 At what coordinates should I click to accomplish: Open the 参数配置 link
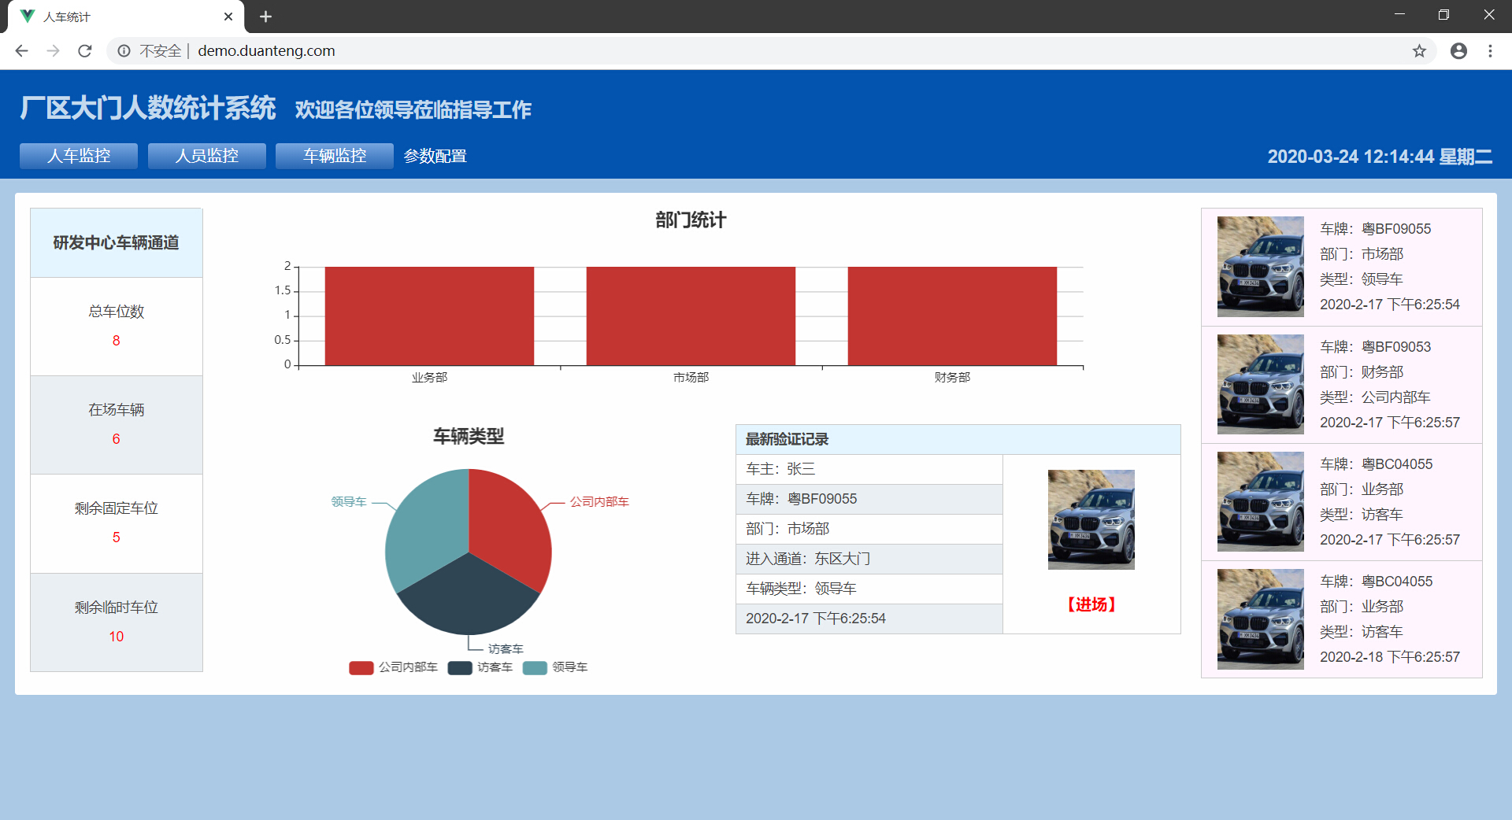point(435,157)
